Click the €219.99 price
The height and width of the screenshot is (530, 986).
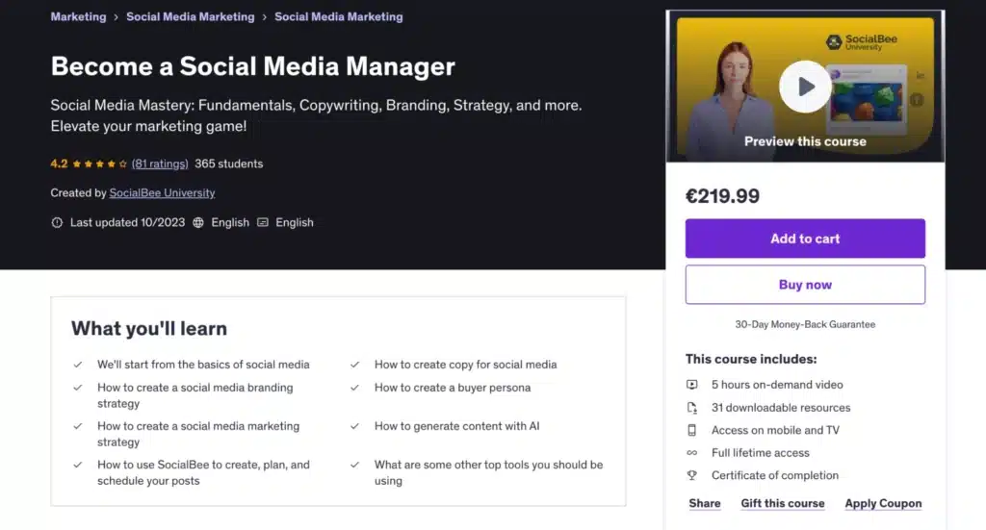722,196
